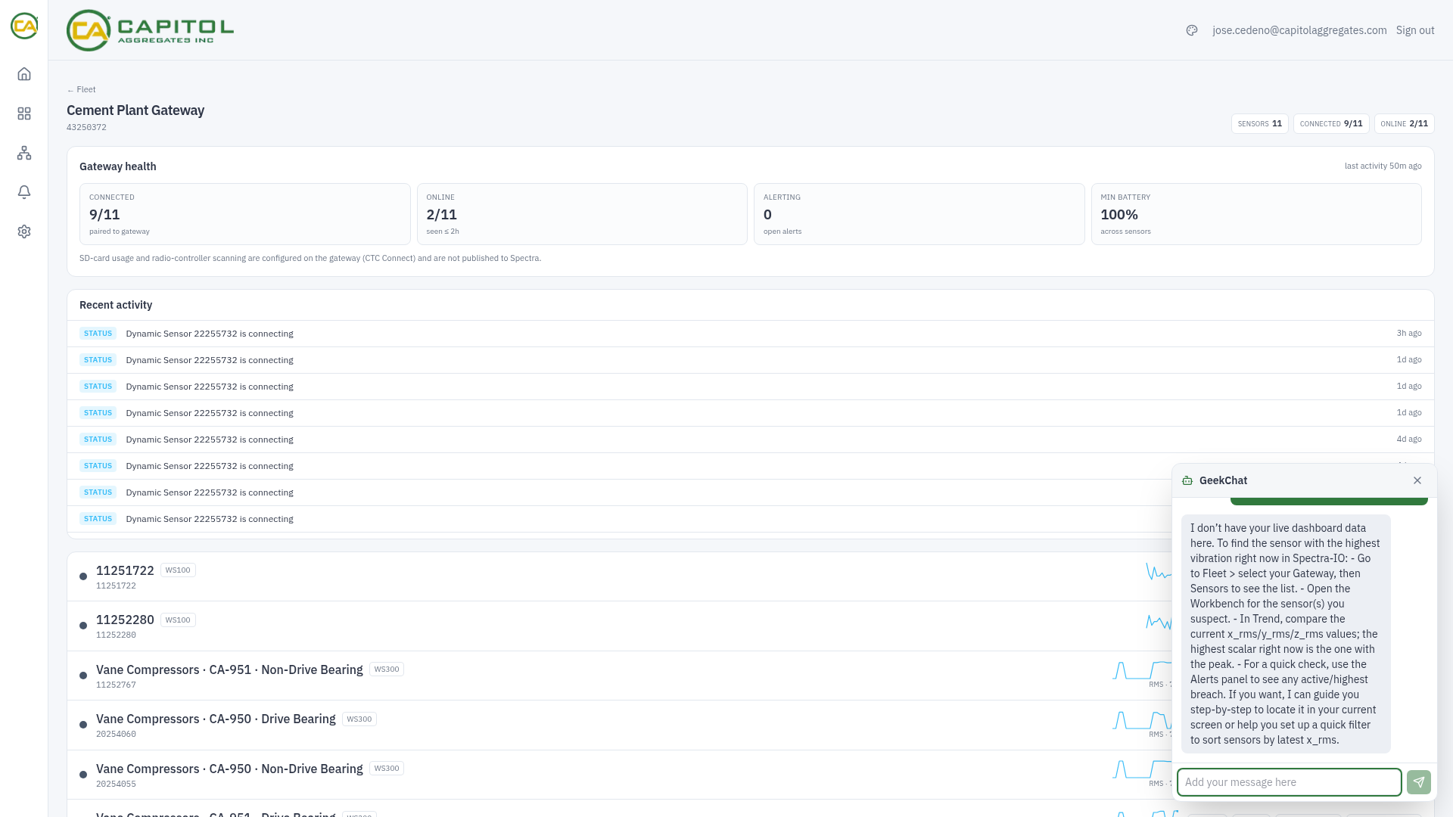Open the Home icon in sidebar
Image resolution: width=1453 pixels, height=817 pixels.
(x=24, y=74)
